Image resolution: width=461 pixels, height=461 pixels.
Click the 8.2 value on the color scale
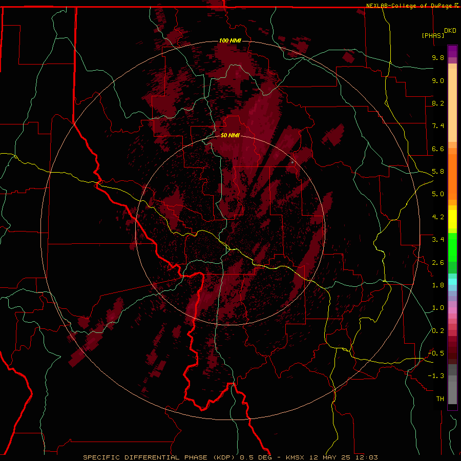pos(438,103)
